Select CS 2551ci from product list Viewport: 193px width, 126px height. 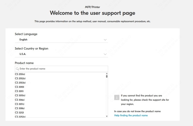20,74
